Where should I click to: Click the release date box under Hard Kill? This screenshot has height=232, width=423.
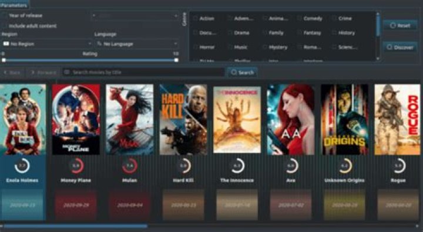point(183,205)
